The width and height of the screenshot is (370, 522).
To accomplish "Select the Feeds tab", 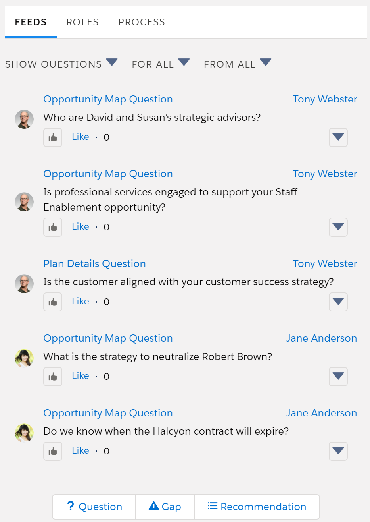I will coord(31,22).
